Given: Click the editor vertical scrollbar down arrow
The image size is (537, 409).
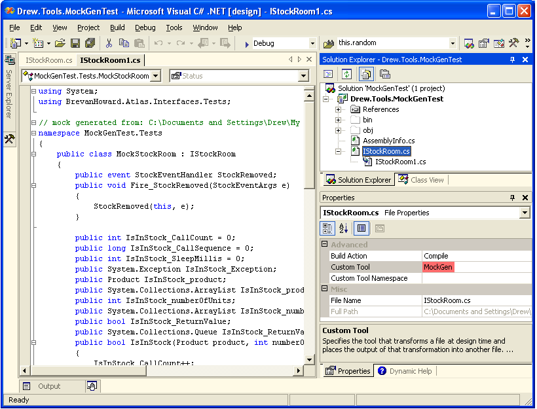Looking at the screenshot, I should pyautogui.click(x=309, y=359).
